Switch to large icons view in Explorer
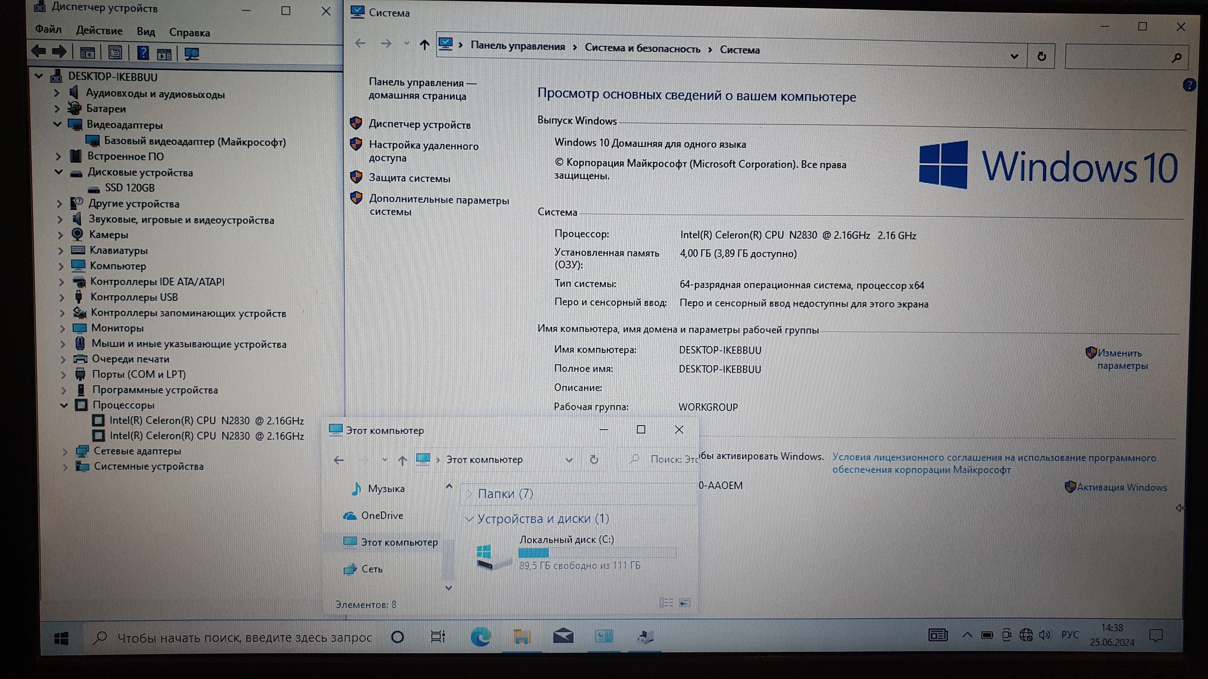The width and height of the screenshot is (1208, 679). tap(685, 602)
